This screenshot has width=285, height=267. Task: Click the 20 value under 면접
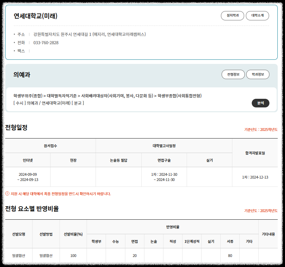[x=134, y=256]
